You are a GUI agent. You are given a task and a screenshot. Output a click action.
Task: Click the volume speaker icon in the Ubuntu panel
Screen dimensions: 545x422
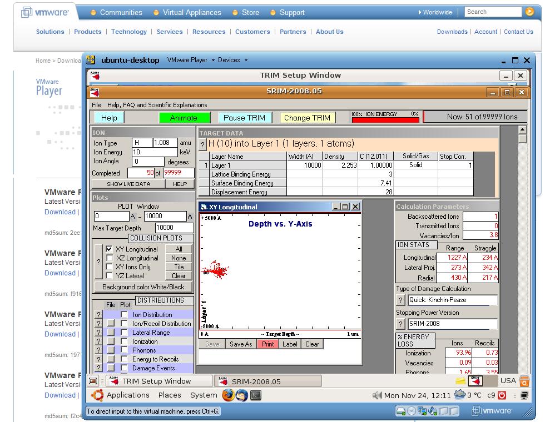point(377,395)
